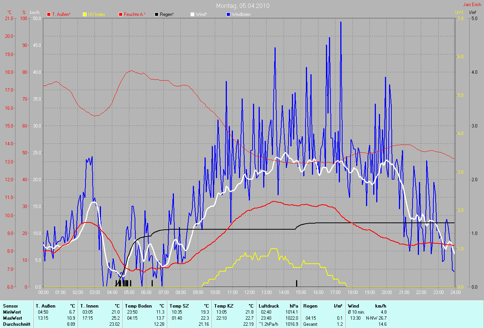484x328 pixels.
Task: Click the 'km/h' axis unit label above the chart
Action: click(34, 12)
